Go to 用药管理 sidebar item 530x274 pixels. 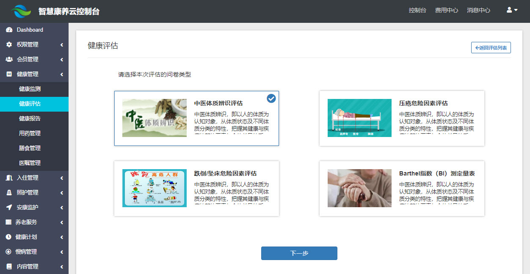(30, 133)
